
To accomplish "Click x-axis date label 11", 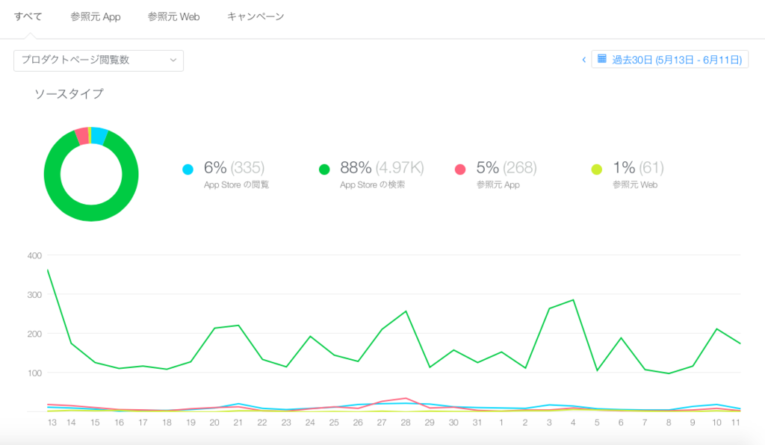I will pyautogui.click(x=736, y=423).
